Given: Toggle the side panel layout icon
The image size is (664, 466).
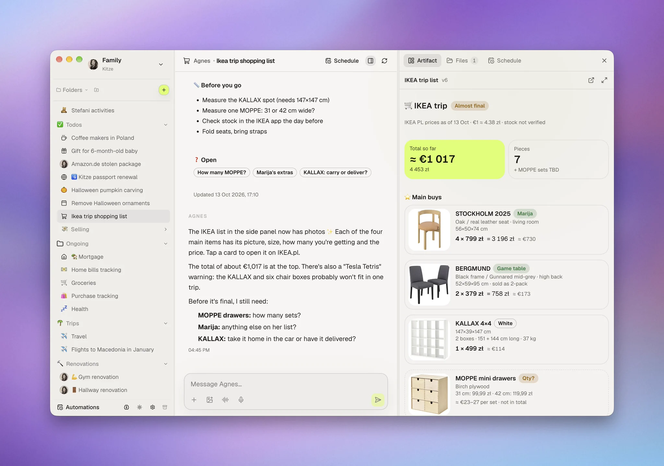Looking at the screenshot, I should pos(370,61).
